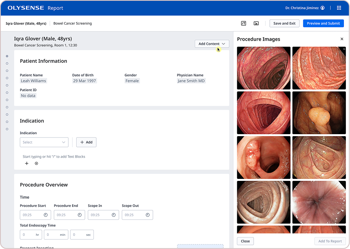Screen dimensions: 350x249
Task: Click Close button in images panel
Action: 245,241
